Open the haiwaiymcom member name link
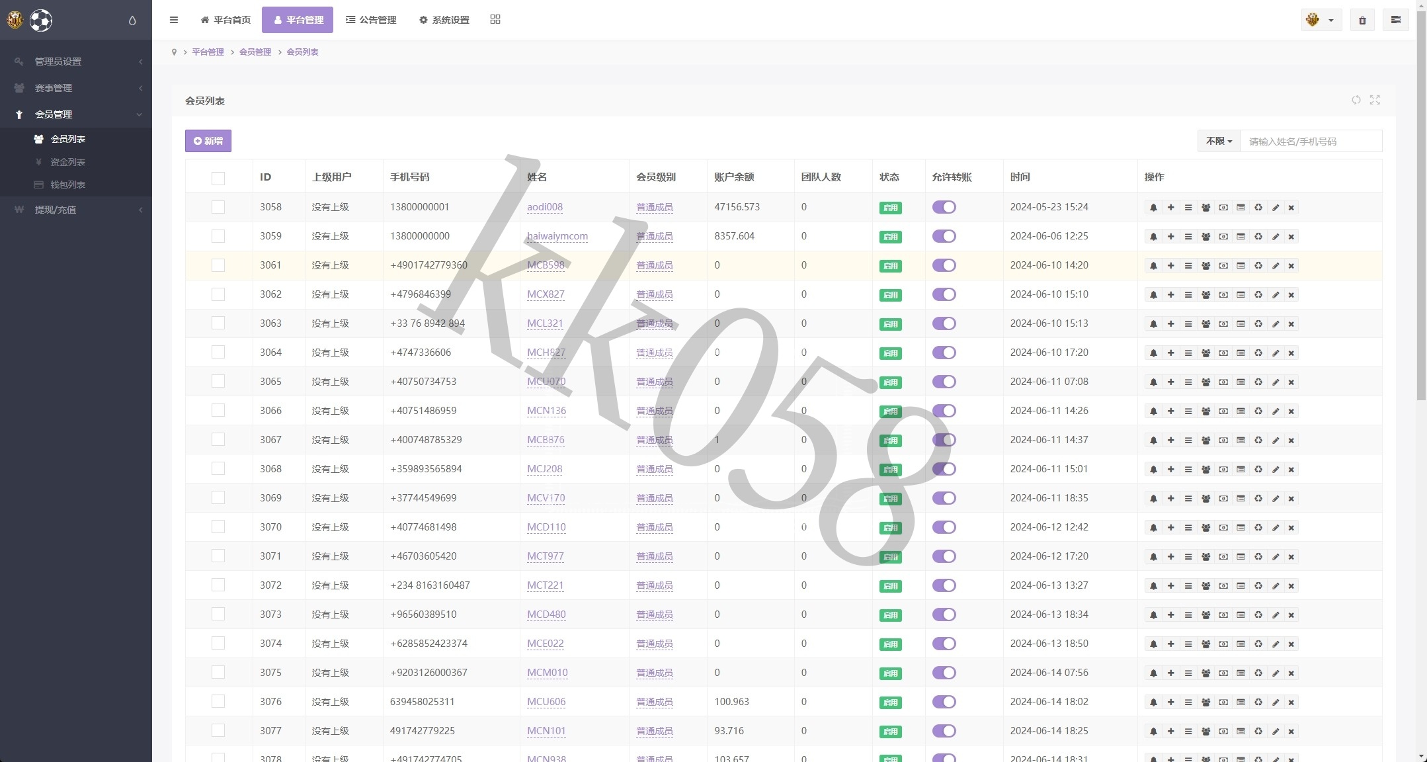This screenshot has height=762, width=1427. click(557, 236)
